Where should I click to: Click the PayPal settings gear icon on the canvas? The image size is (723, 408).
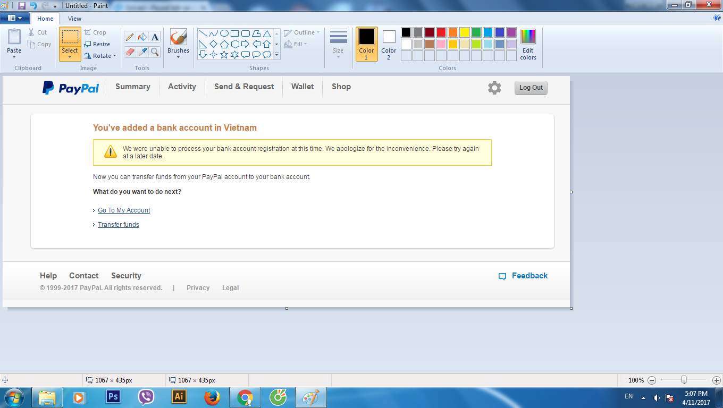pos(494,88)
